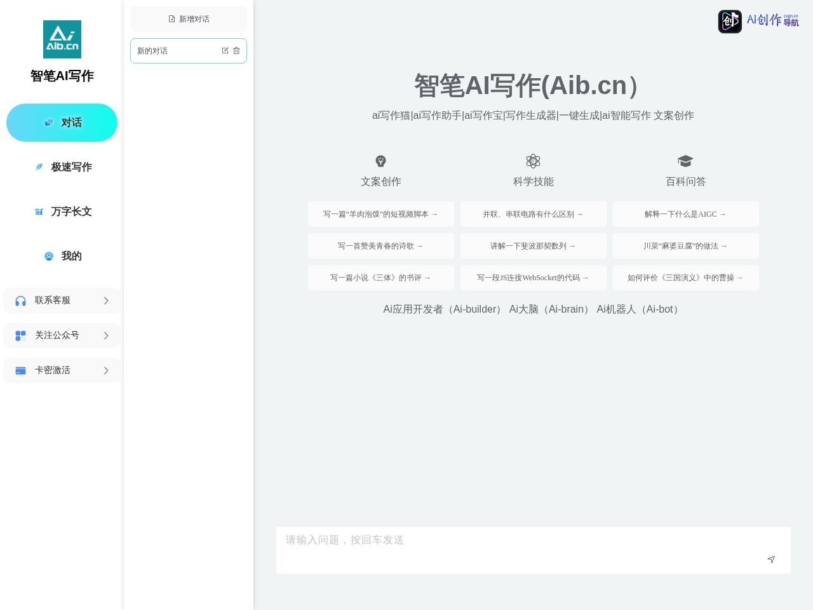
Task: Click the lightbulb 文案创作 icon
Action: 380,161
